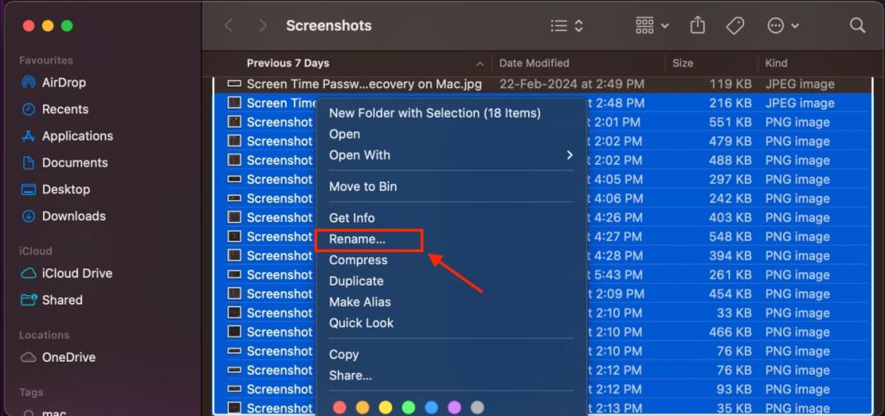Choose Rename... from the context menu
Viewport: 885px width, 416px height.
point(358,239)
